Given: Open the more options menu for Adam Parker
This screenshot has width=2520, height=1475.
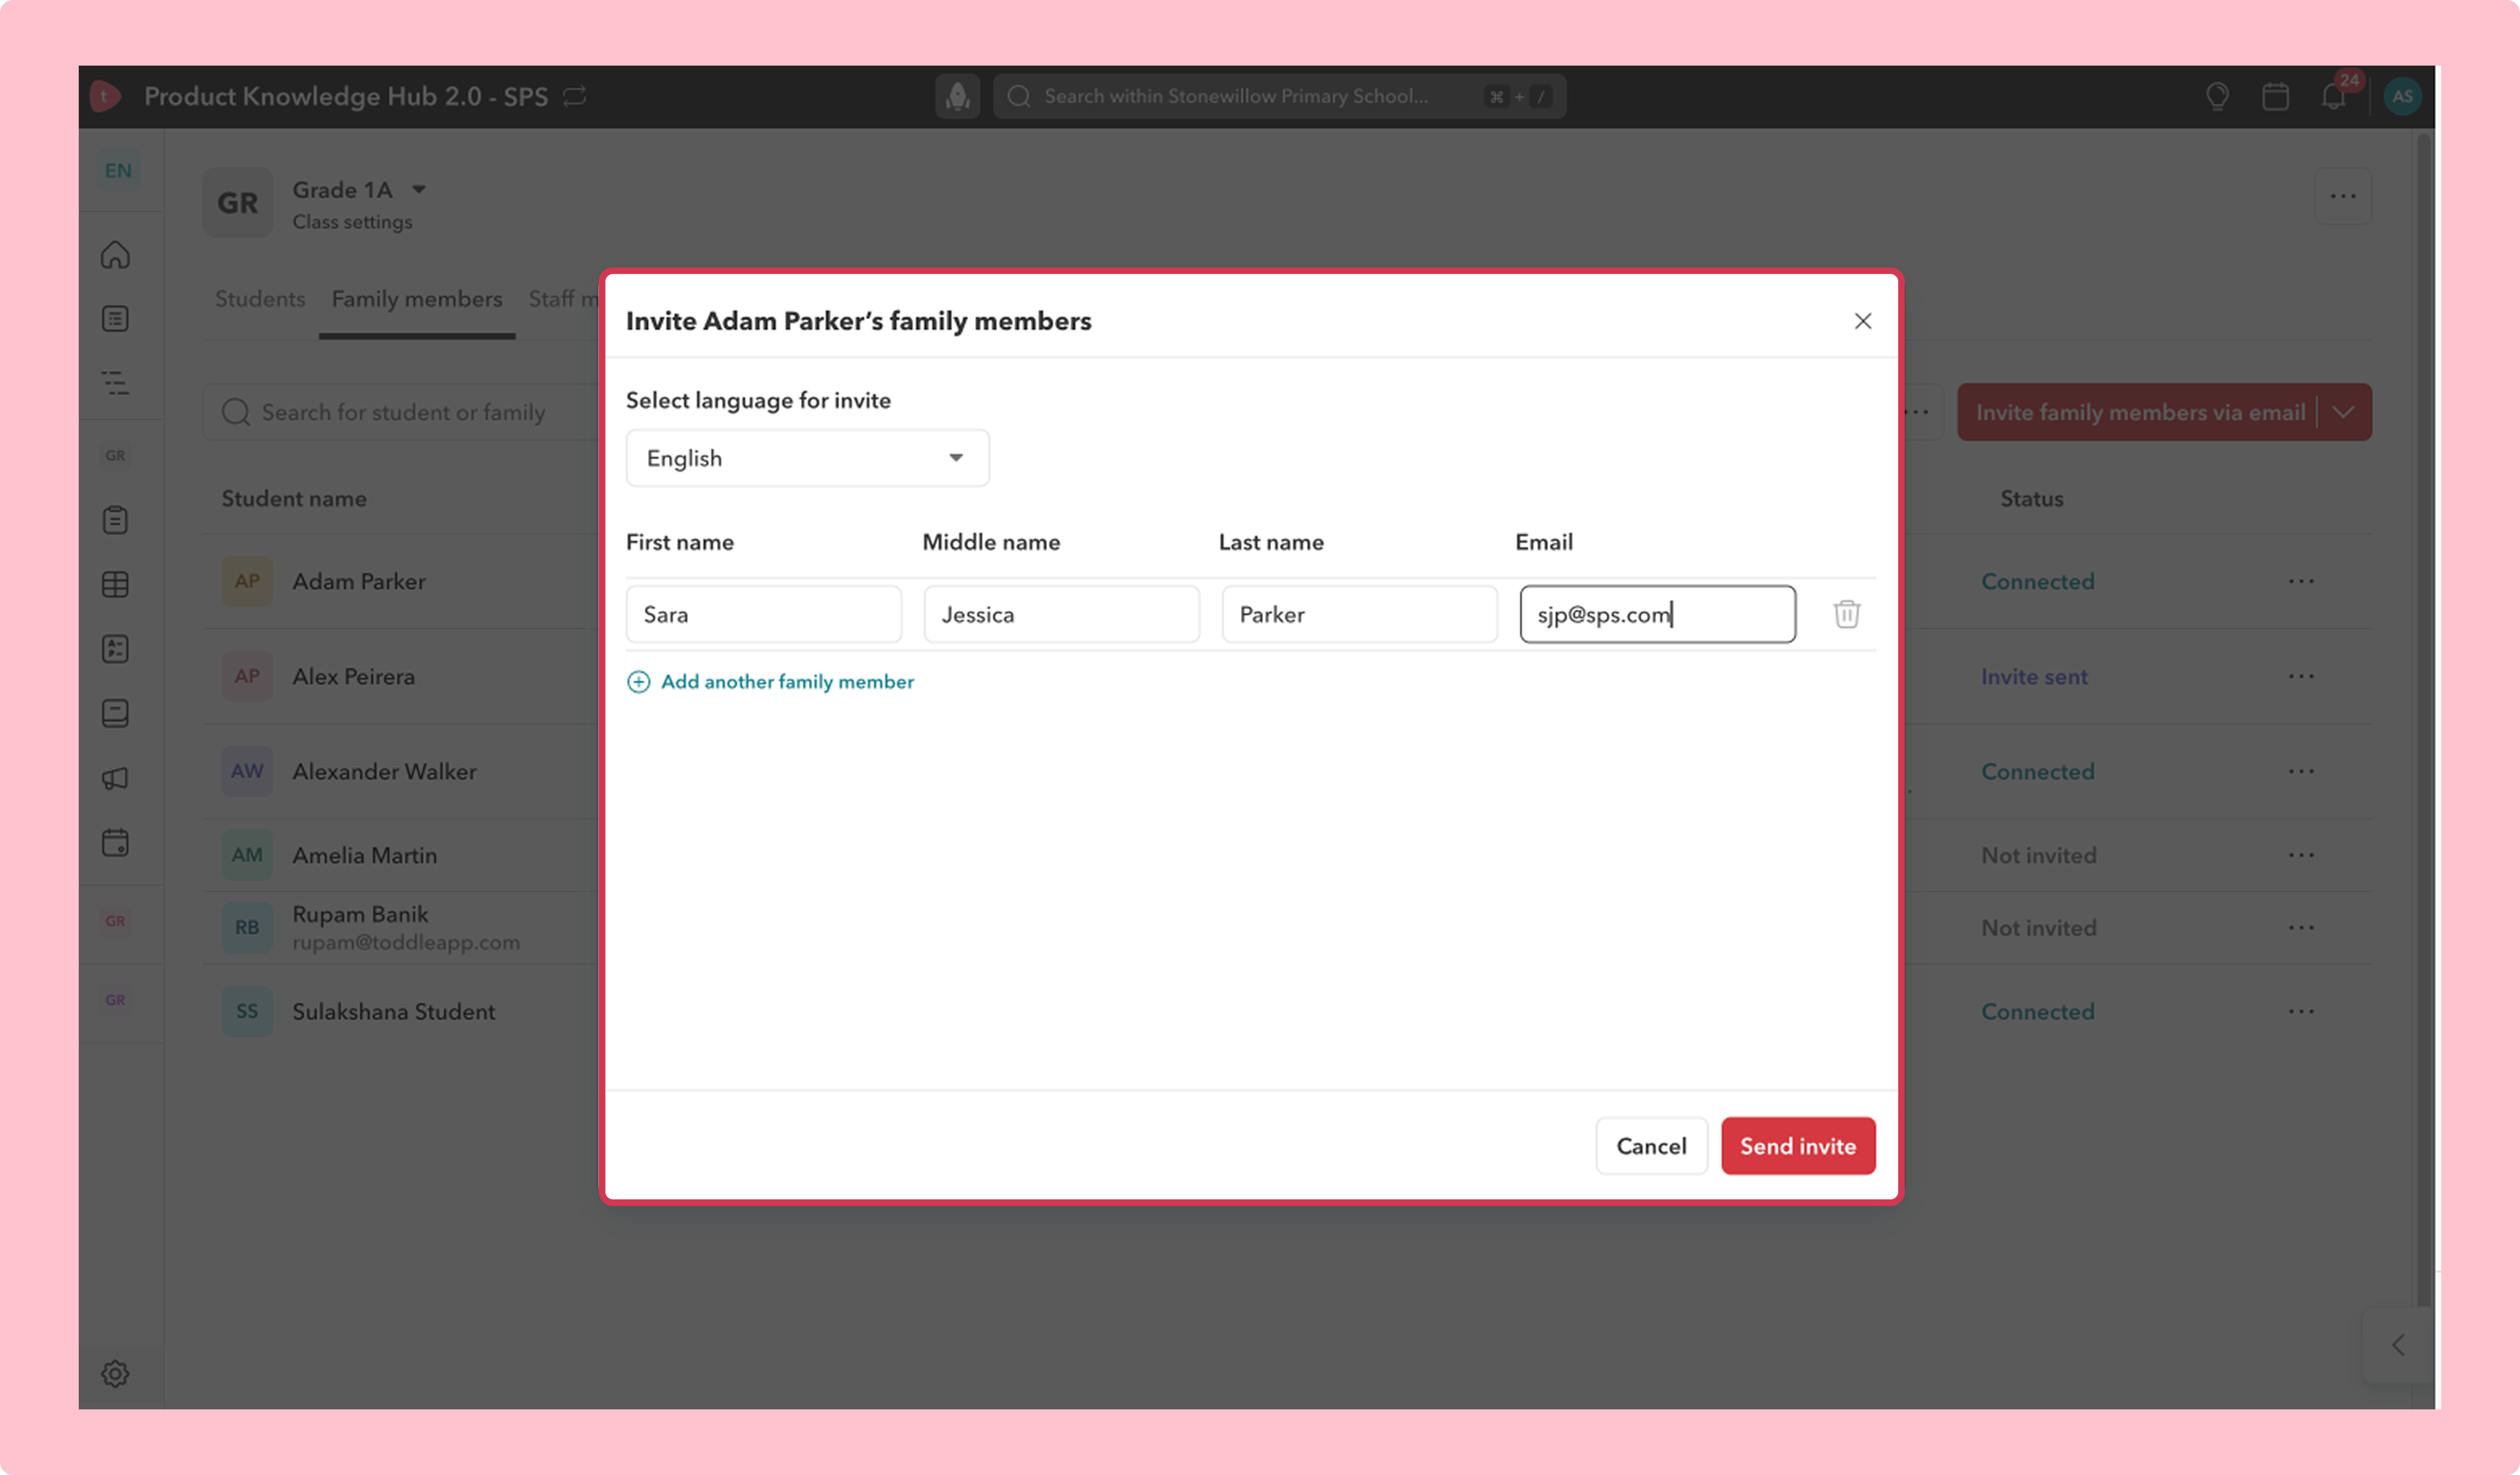Looking at the screenshot, I should pyautogui.click(x=2301, y=581).
